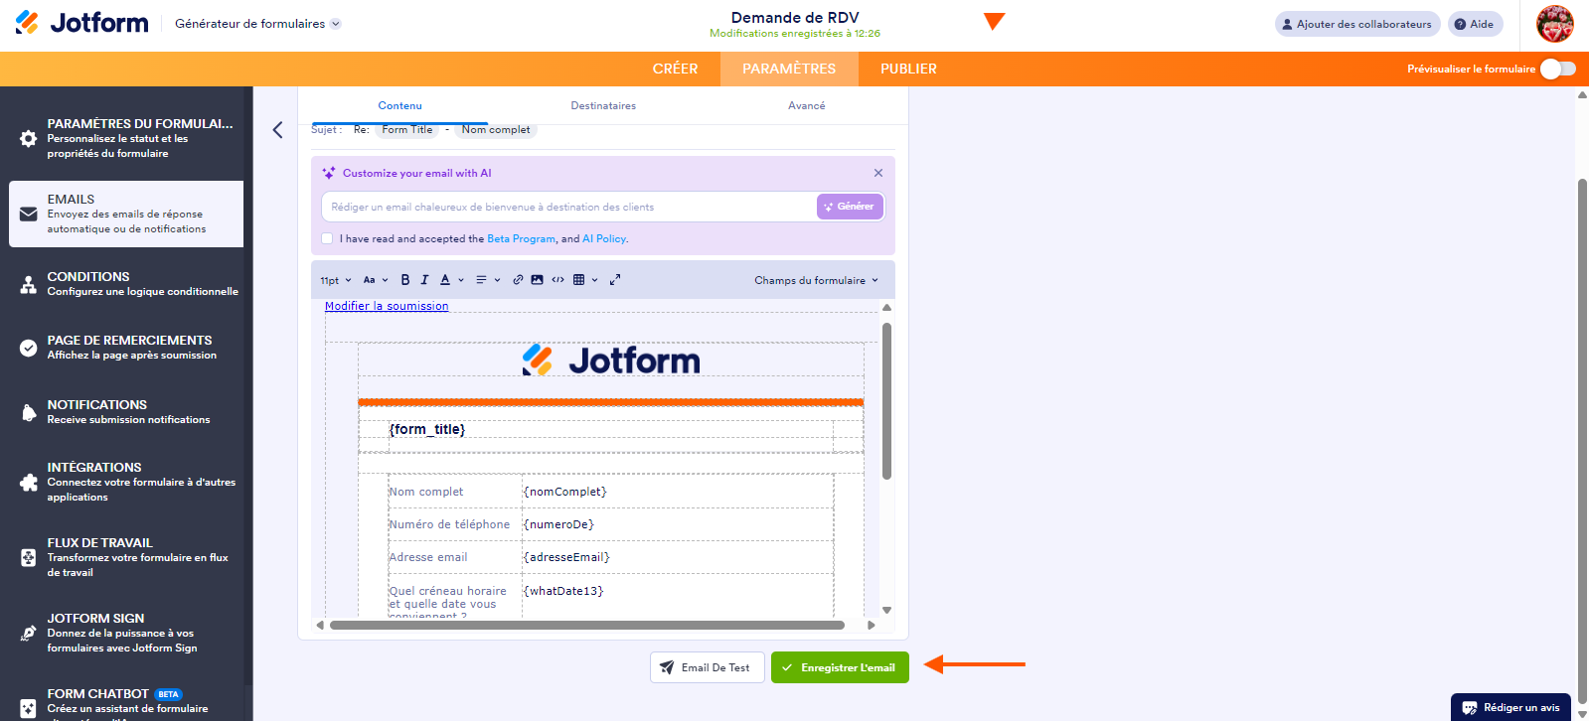Click the {nomComplet} field value
1589x721 pixels.
[564, 492]
